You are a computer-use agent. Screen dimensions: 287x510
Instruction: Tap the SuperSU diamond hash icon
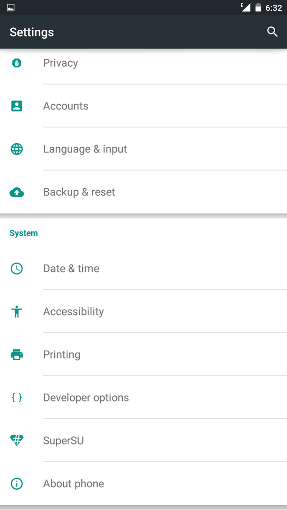[17, 441]
